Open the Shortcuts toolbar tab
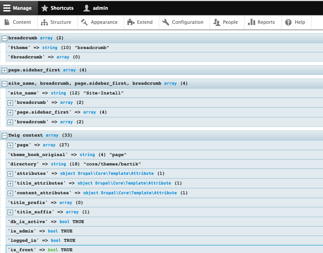323x253 pixels. click(x=57, y=8)
